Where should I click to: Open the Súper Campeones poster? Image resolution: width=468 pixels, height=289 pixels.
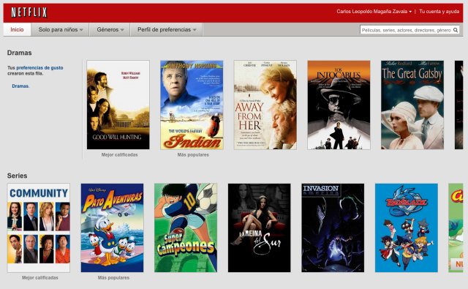(x=186, y=228)
